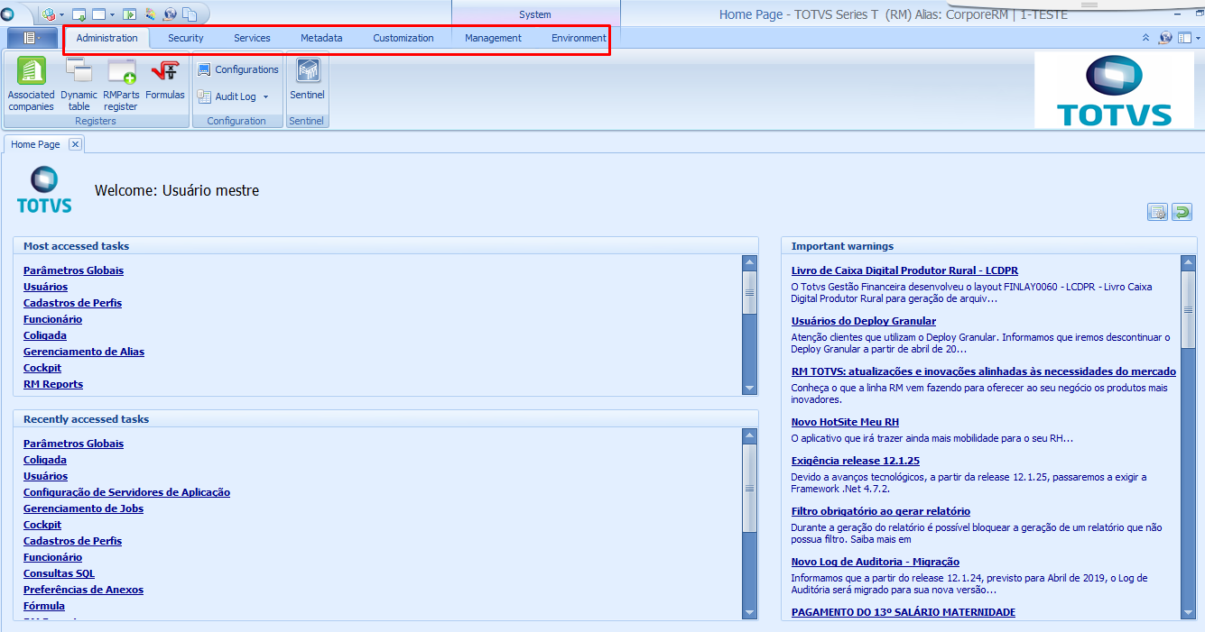Open the Sentinel tool
The image size is (1205, 632).
click(x=307, y=79)
